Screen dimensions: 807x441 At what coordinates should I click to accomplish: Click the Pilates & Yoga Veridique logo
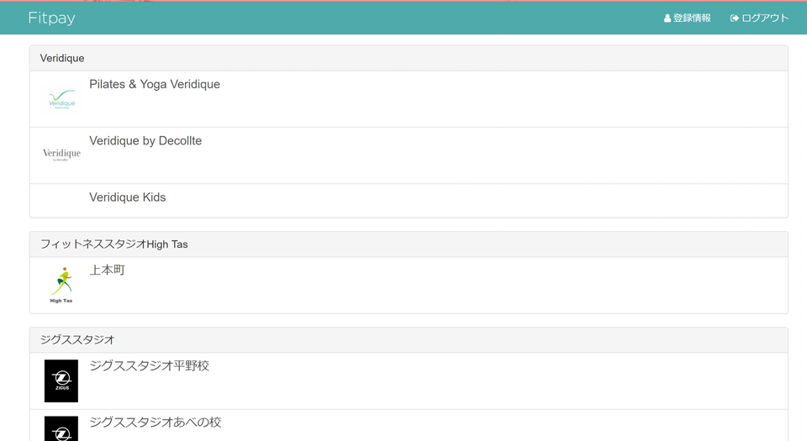pos(61,99)
